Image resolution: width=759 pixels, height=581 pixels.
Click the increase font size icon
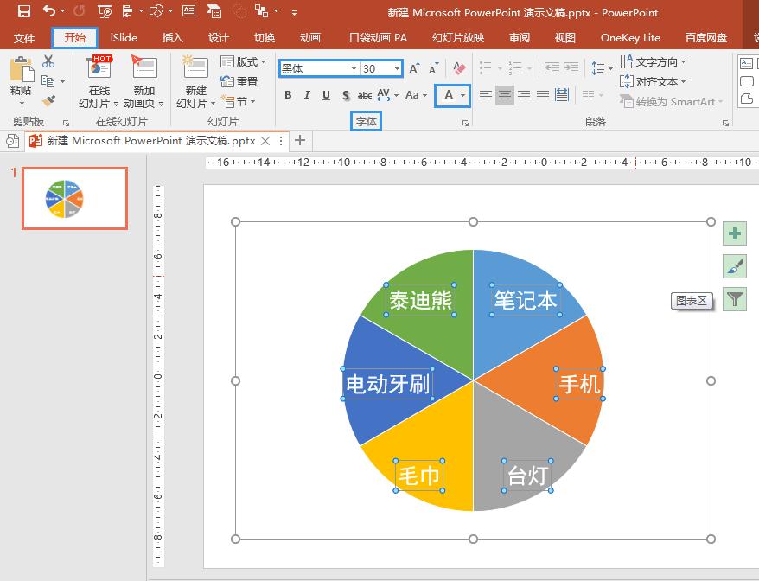[413, 67]
